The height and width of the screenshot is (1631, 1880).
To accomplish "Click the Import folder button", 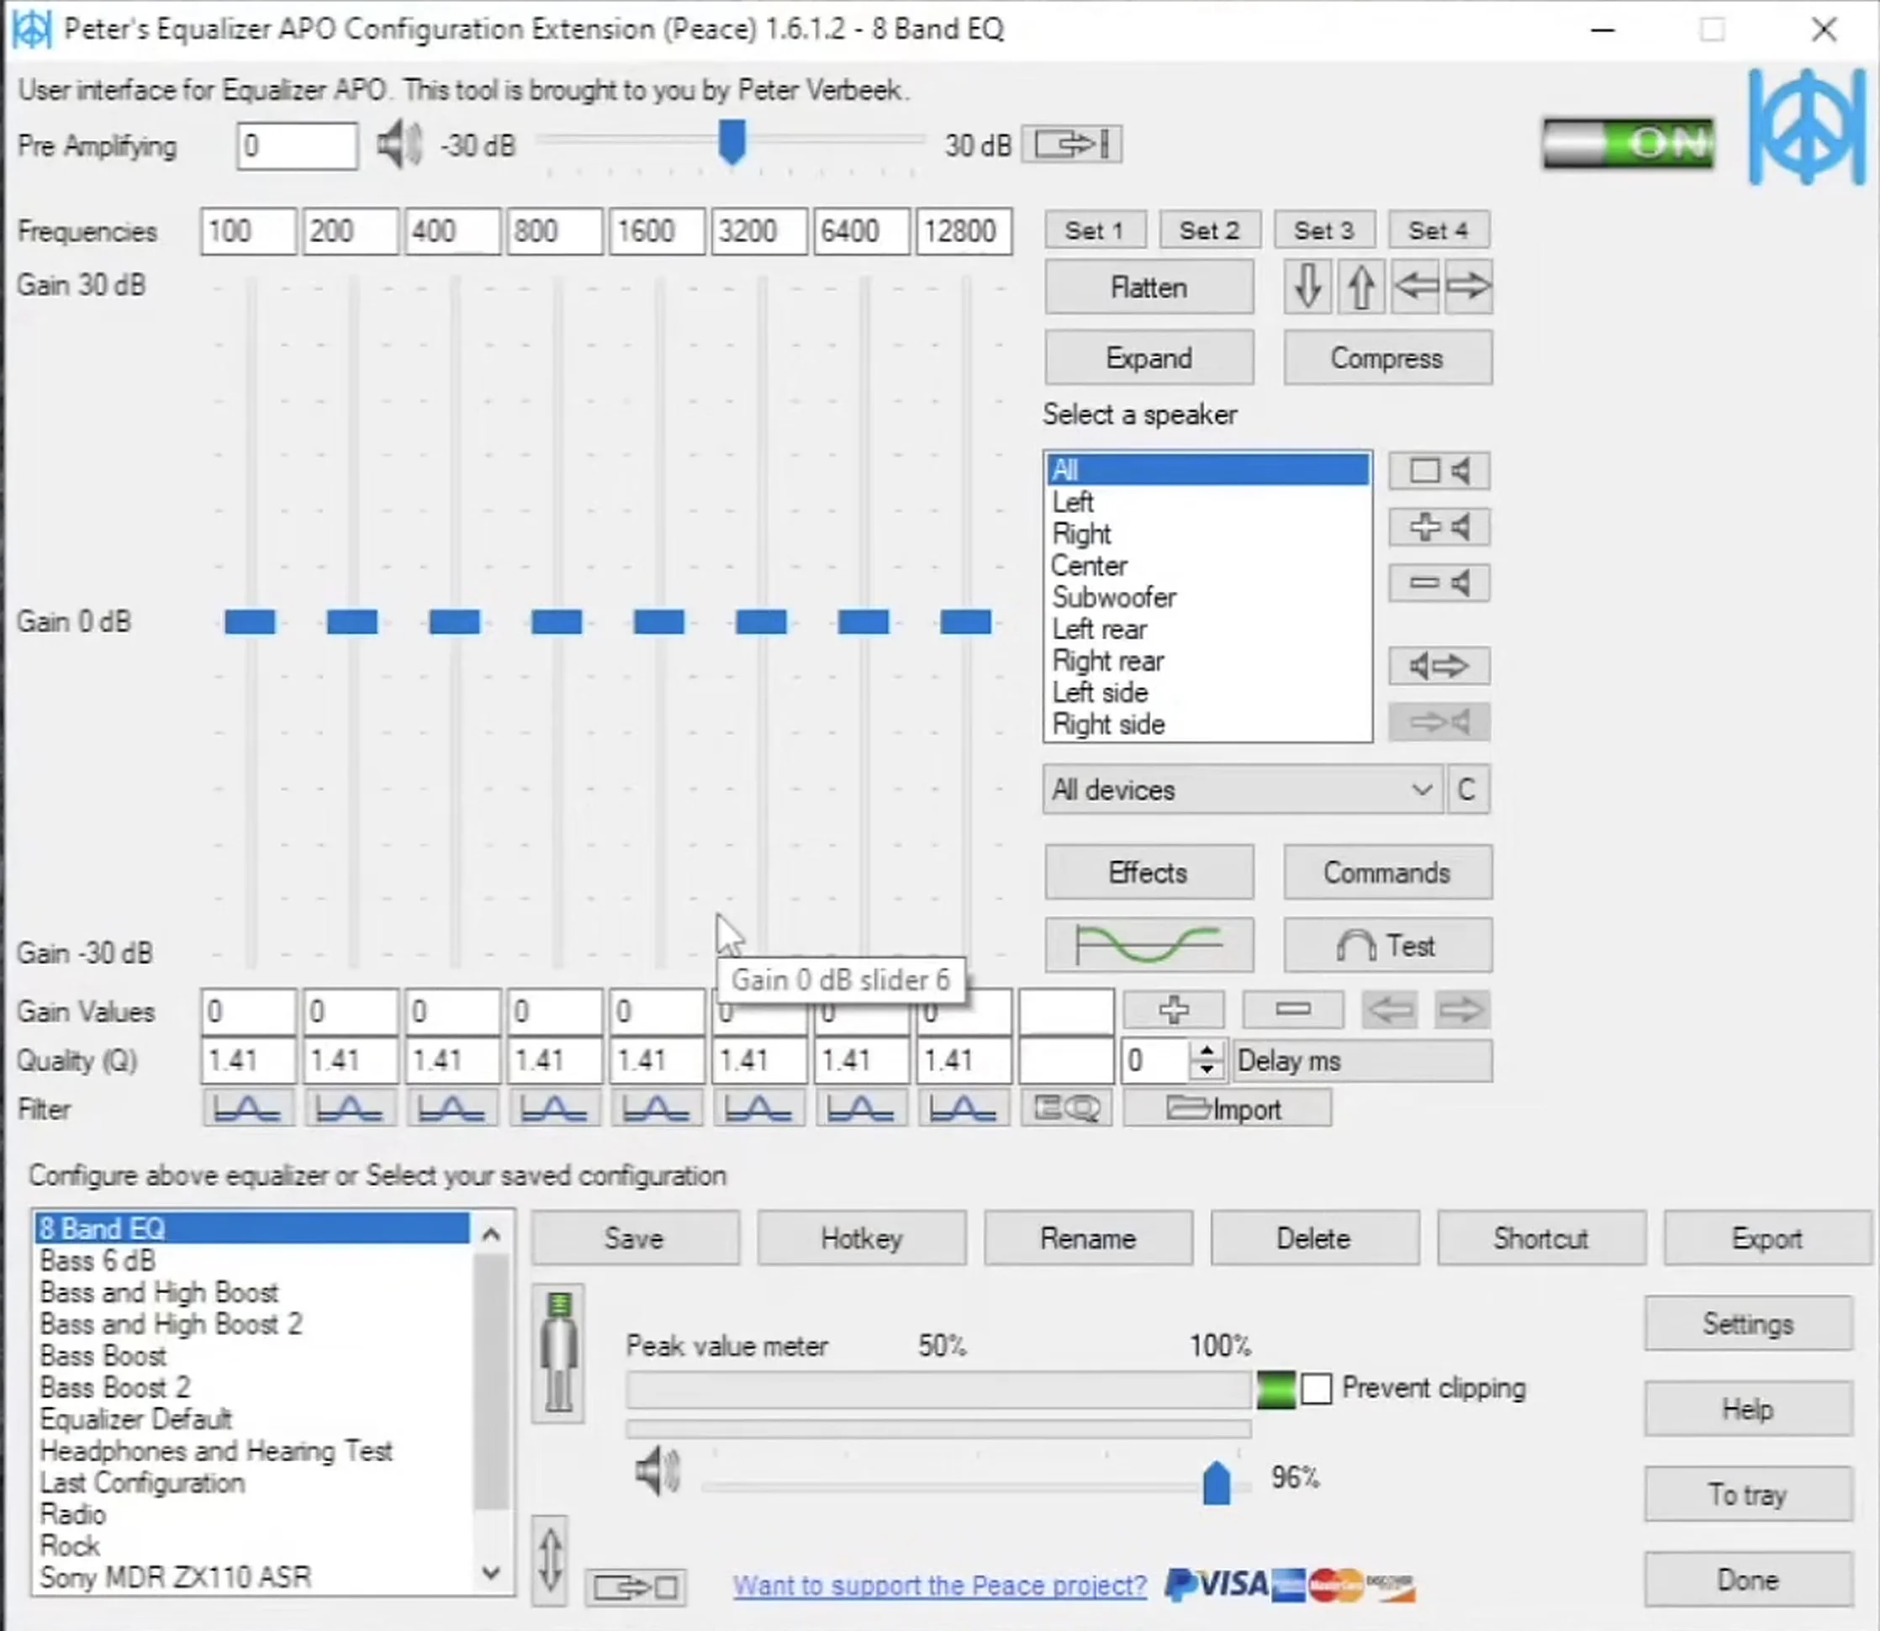I will [x=1228, y=1109].
